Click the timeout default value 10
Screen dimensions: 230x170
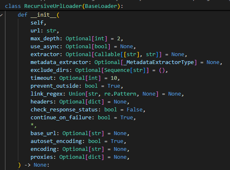(x=114, y=78)
